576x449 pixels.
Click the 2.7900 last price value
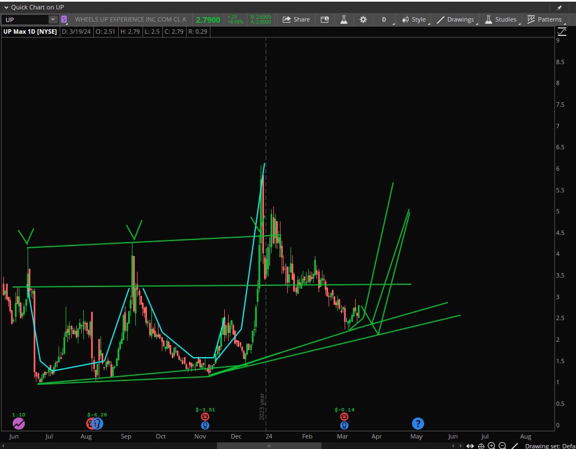coord(208,20)
